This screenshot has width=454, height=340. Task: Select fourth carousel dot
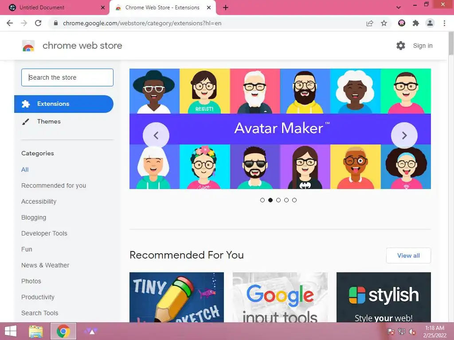coord(286,200)
